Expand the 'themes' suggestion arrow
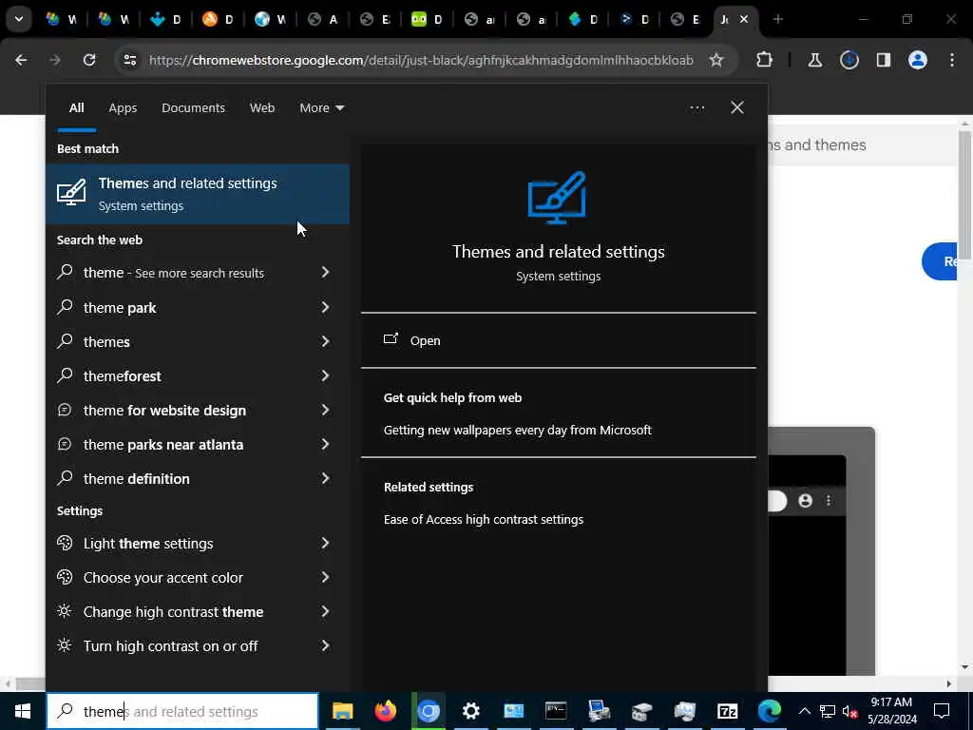The image size is (973, 730). [325, 341]
